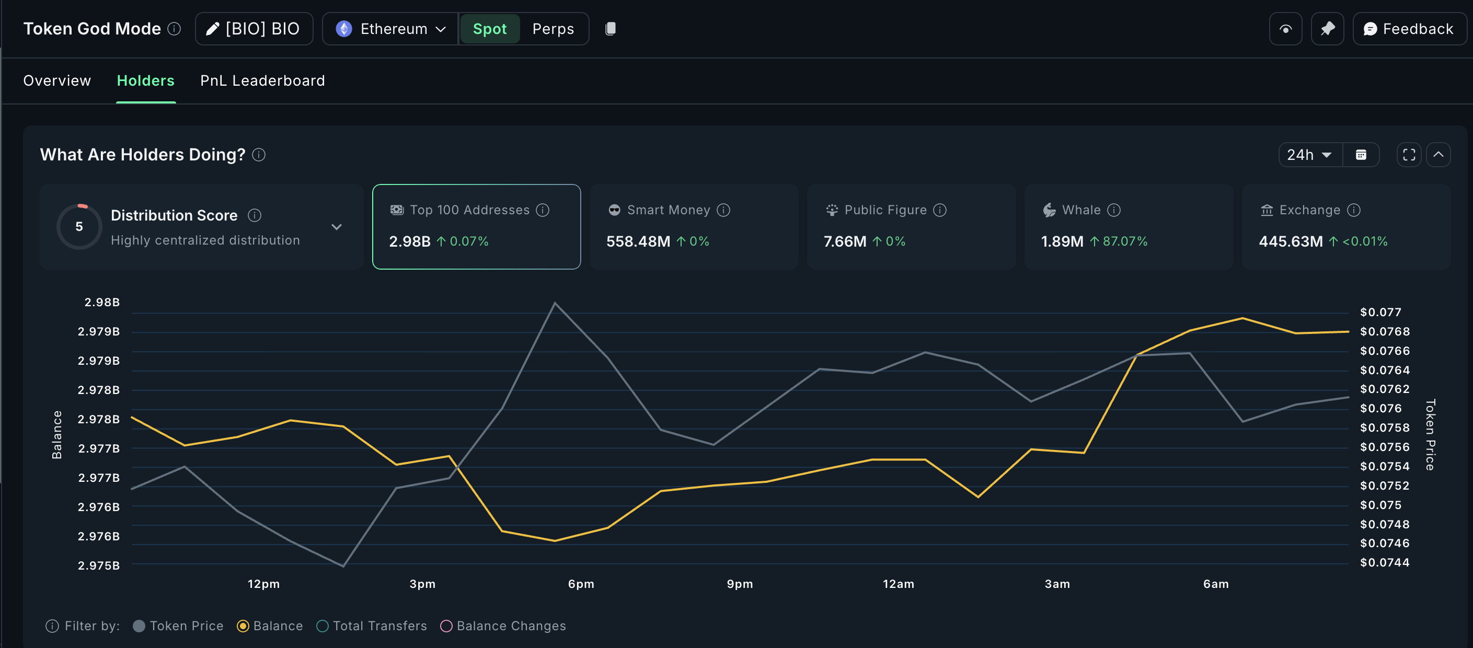Expand the holders chart to fullscreen
The image size is (1473, 648).
tap(1408, 154)
